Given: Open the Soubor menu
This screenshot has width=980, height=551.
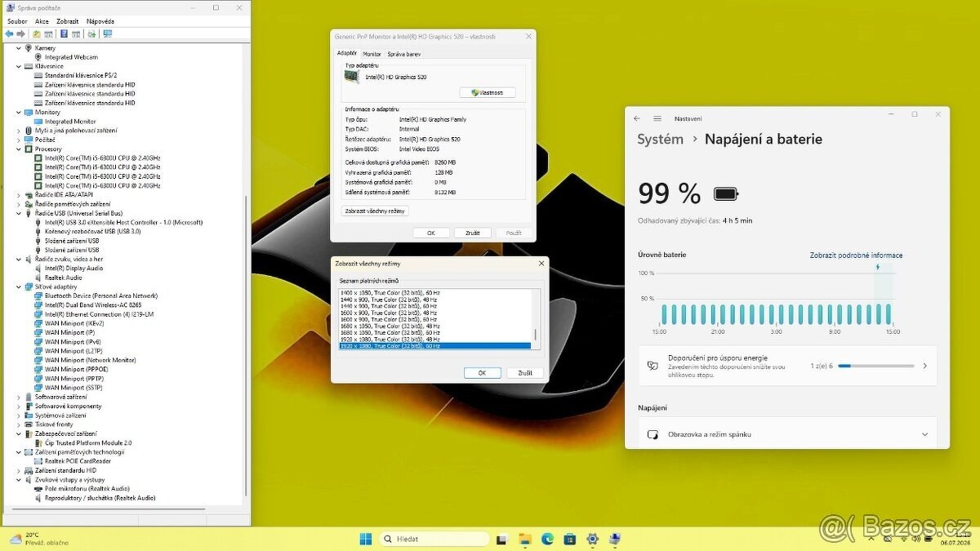Looking at the screenshot, I should [x=17, y=21].
